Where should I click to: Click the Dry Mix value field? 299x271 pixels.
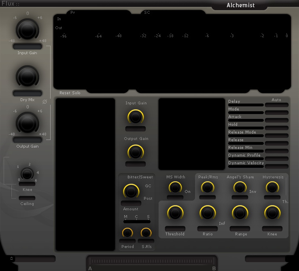pos(28,93)
